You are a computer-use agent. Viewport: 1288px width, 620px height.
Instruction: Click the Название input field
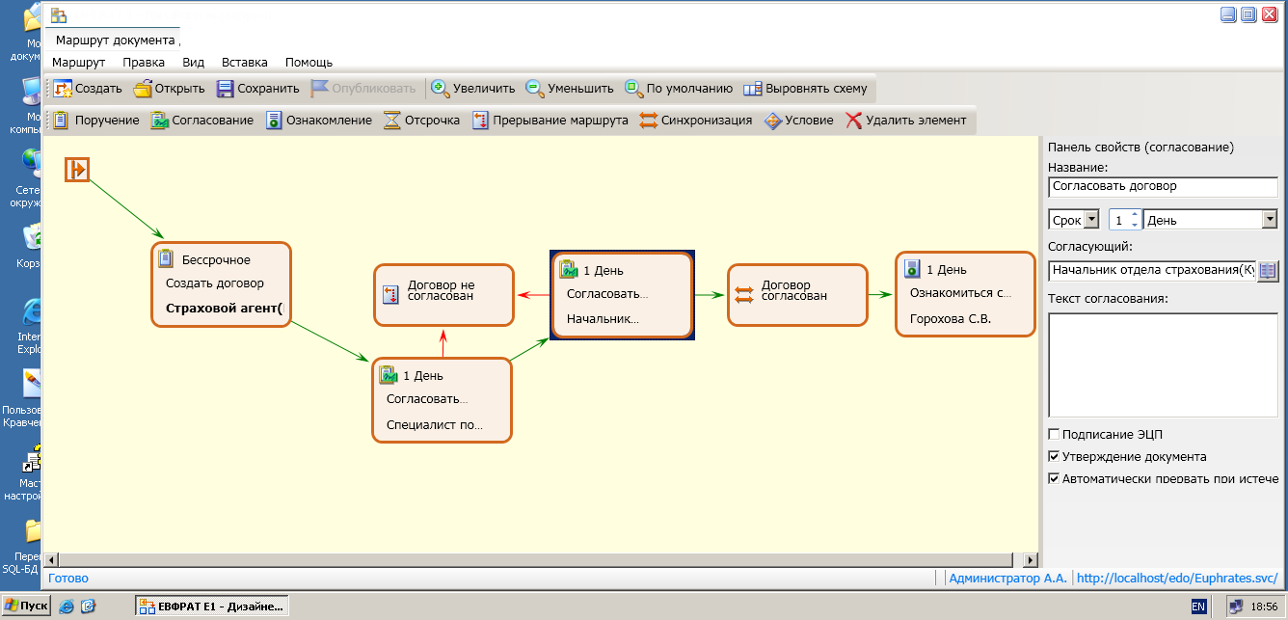[x=1163, y=186]
